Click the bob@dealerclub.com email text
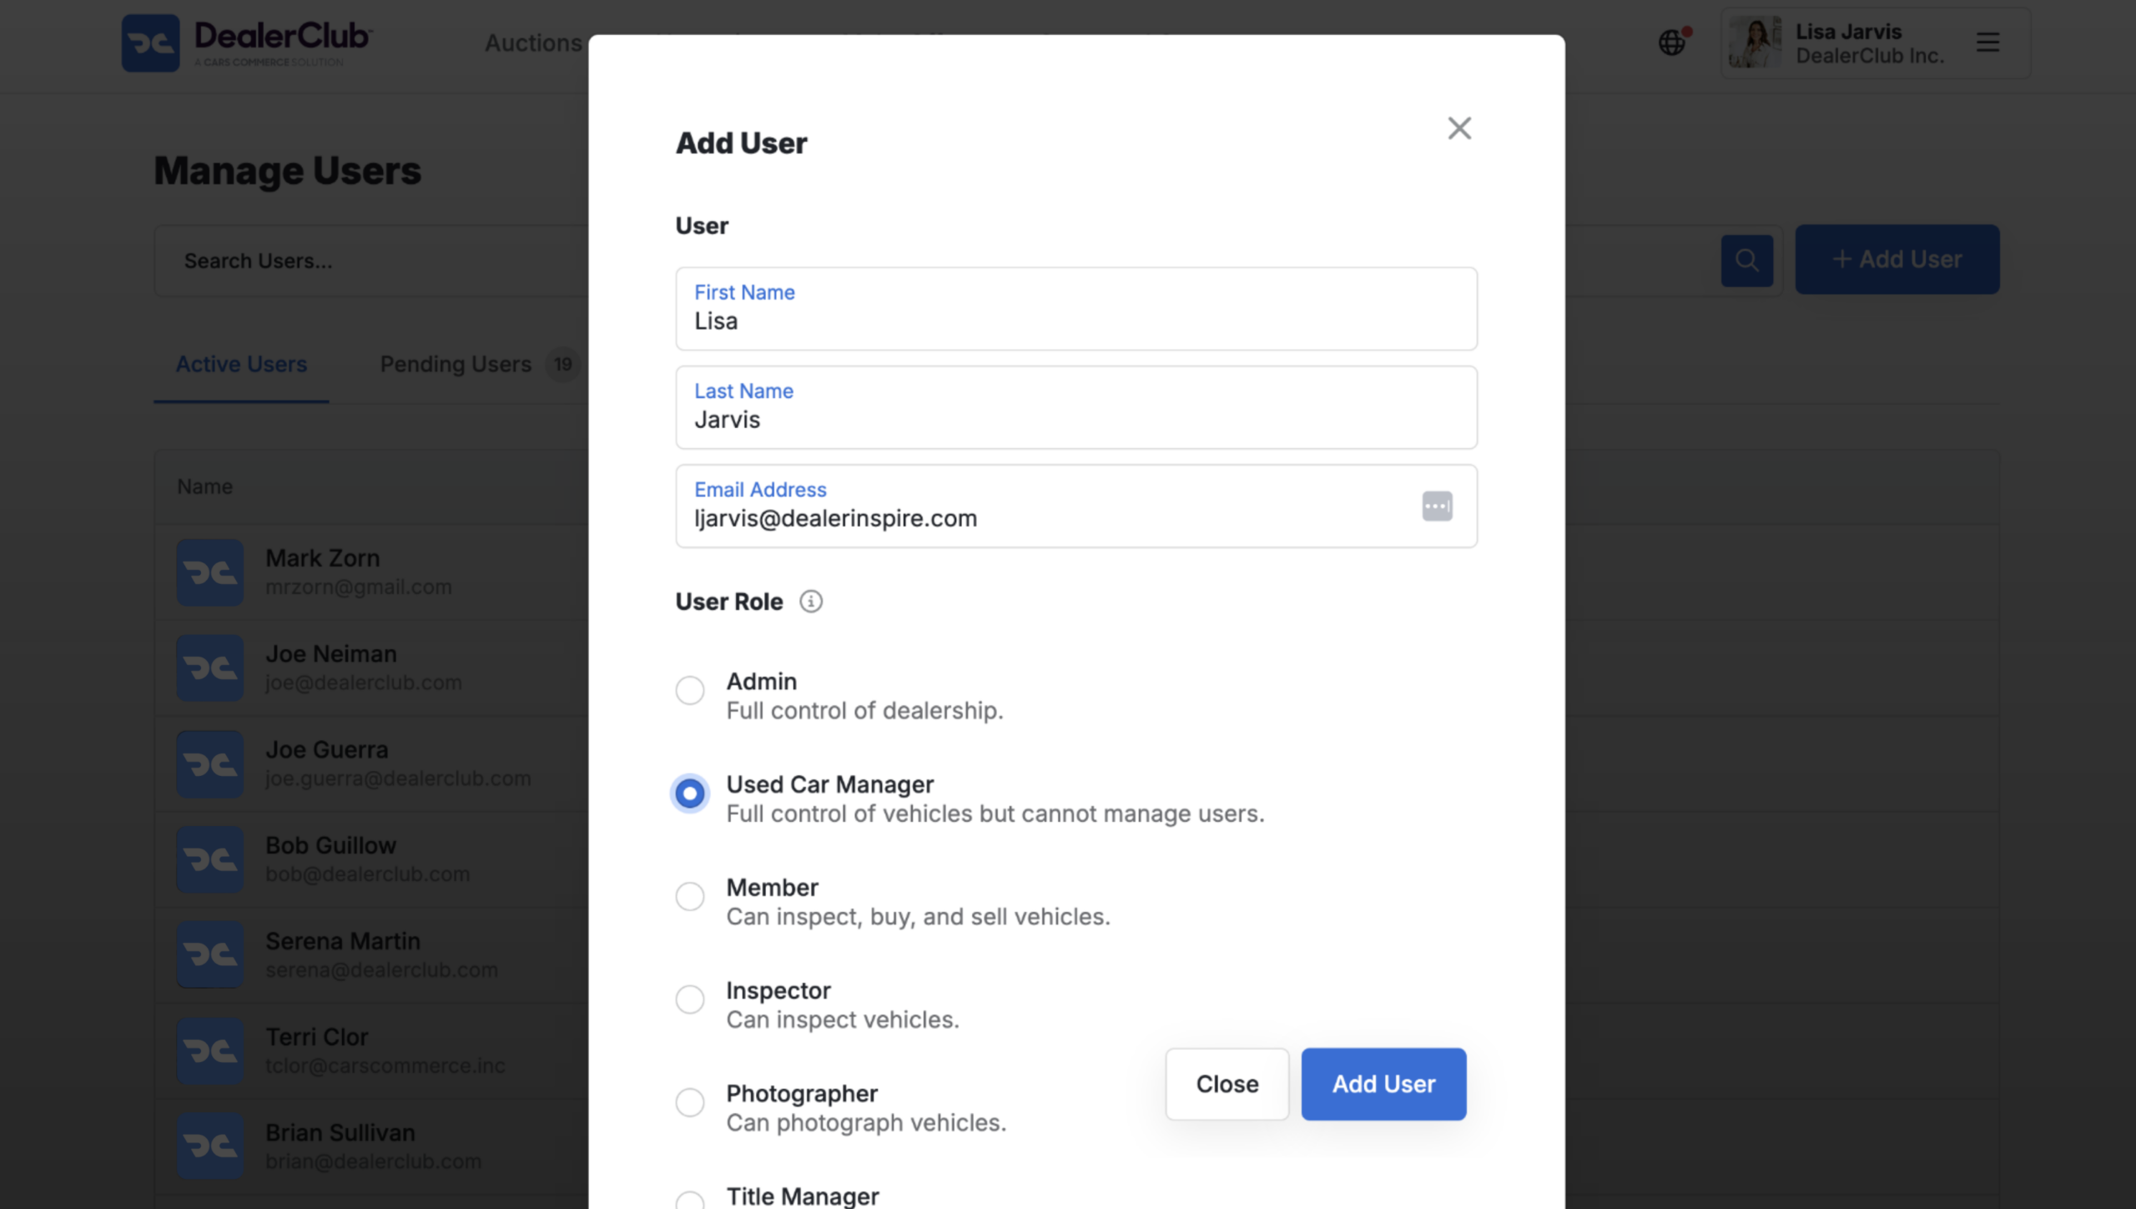The height and width of the screenshot is (1209, 2136). [368, 874]
